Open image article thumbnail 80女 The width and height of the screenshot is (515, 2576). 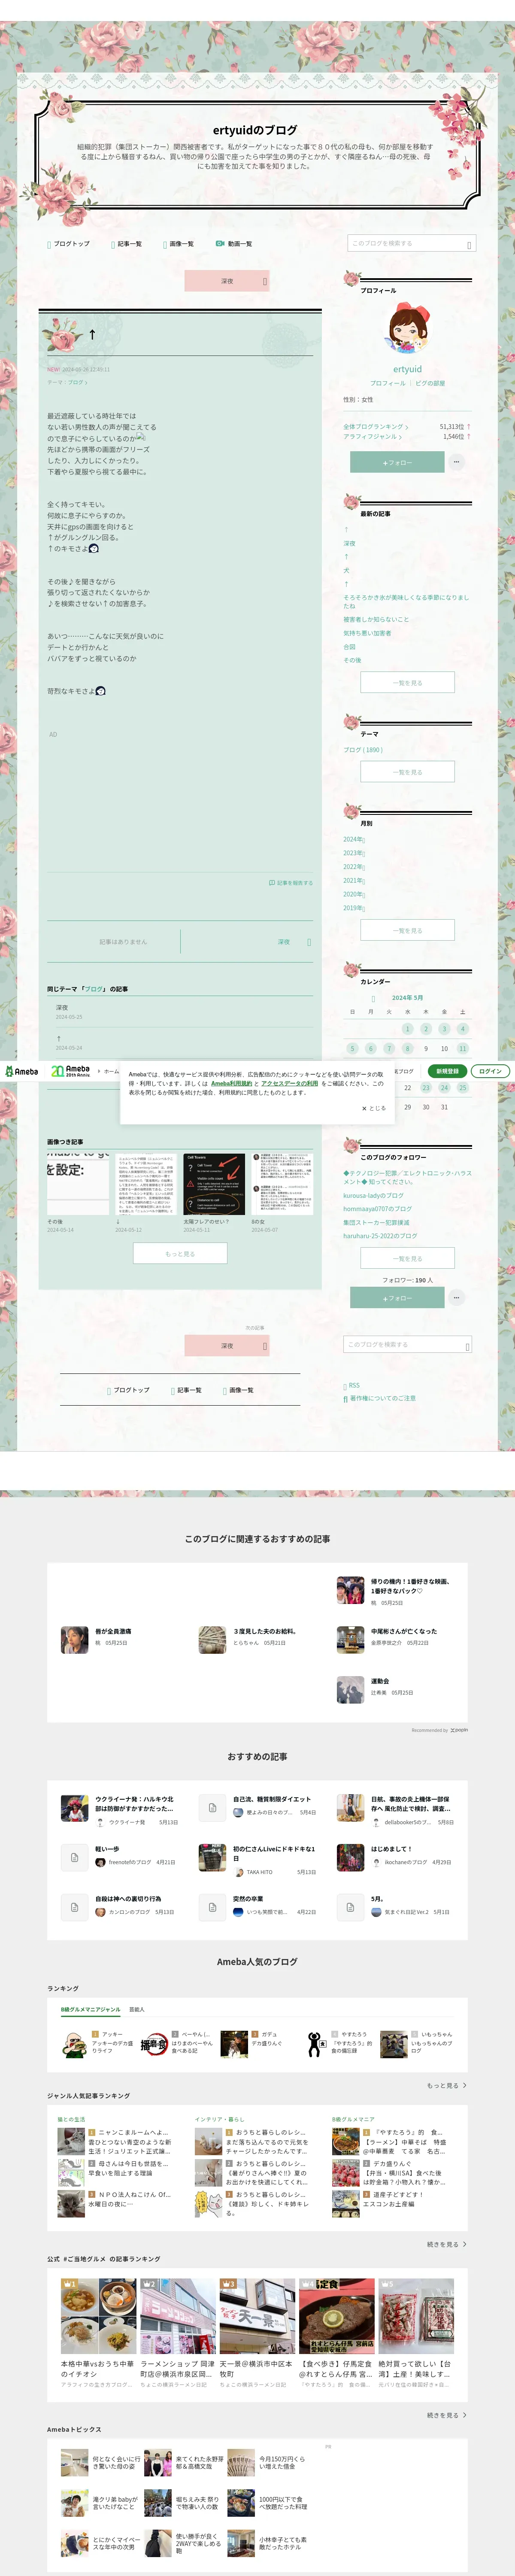(282, 1184)
